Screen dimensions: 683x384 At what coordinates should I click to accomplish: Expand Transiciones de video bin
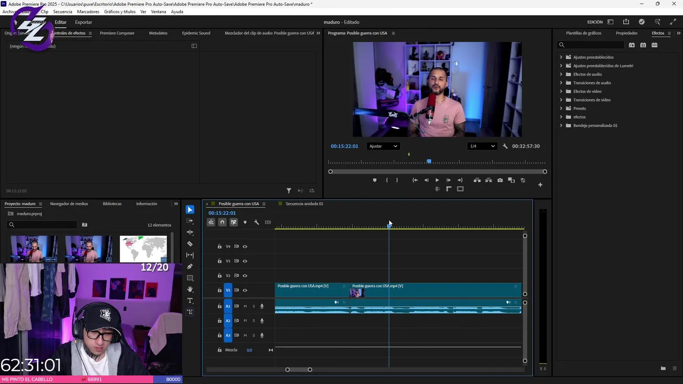click(x=561, y=100)
